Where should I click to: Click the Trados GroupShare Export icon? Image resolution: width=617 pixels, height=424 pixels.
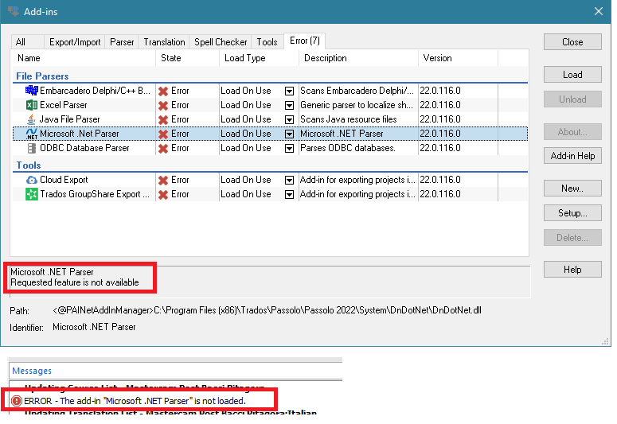(32, 194)
